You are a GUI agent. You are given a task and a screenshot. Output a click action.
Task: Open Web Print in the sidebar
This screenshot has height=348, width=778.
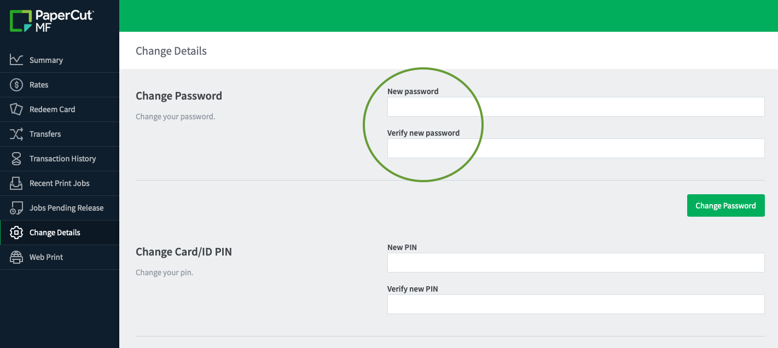(x=60, y=257)
